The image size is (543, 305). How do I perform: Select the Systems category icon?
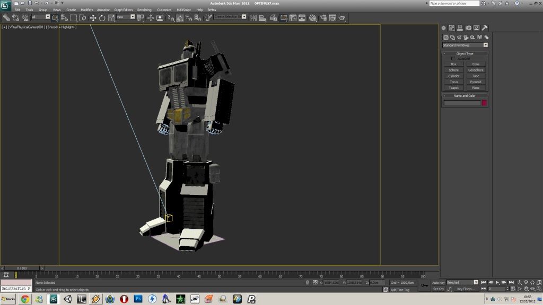486,38
